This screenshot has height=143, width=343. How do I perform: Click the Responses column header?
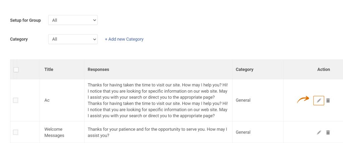(x=98, y=69)
